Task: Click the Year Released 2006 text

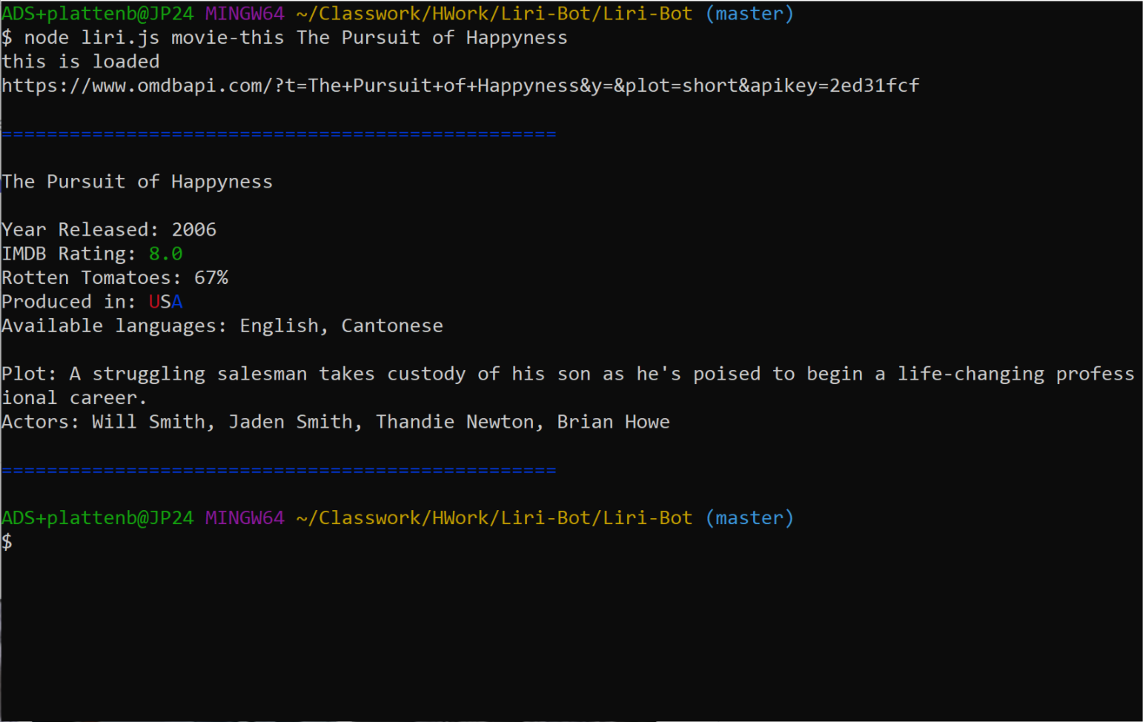Action: pos(194,229)
